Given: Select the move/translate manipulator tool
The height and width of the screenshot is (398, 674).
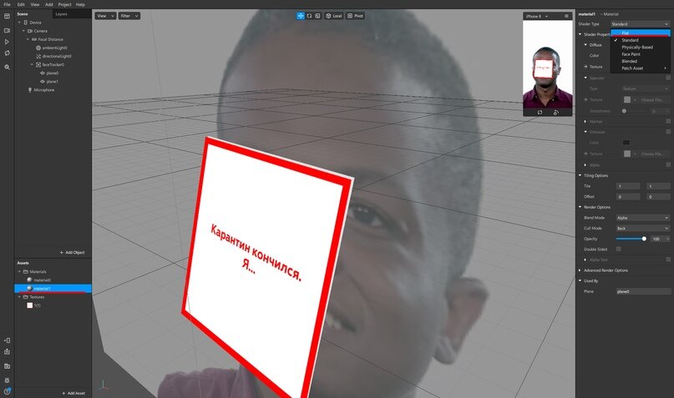Looking at the screenshot, I should click(x=301, y=16).
